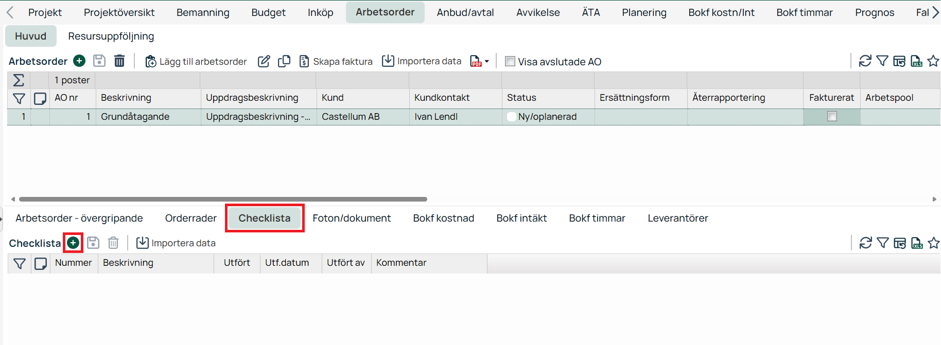
Task: Click Skapa faktura button
Action: click(336, 62)
